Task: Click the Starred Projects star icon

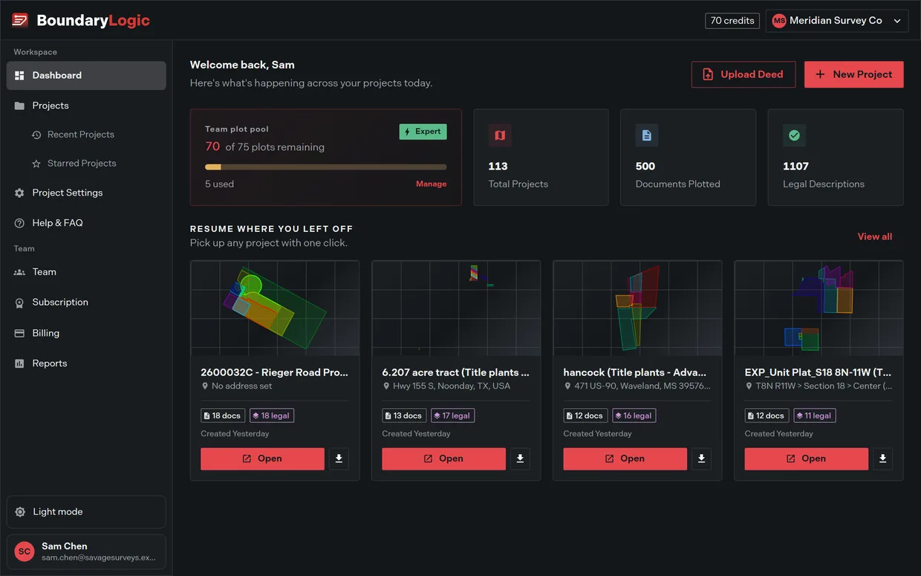Action: (36, 164)
